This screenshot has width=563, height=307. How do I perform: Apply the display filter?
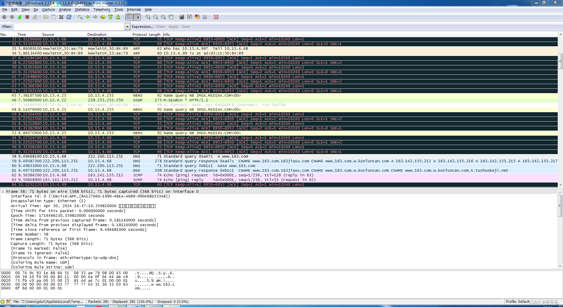coord(173,27)
